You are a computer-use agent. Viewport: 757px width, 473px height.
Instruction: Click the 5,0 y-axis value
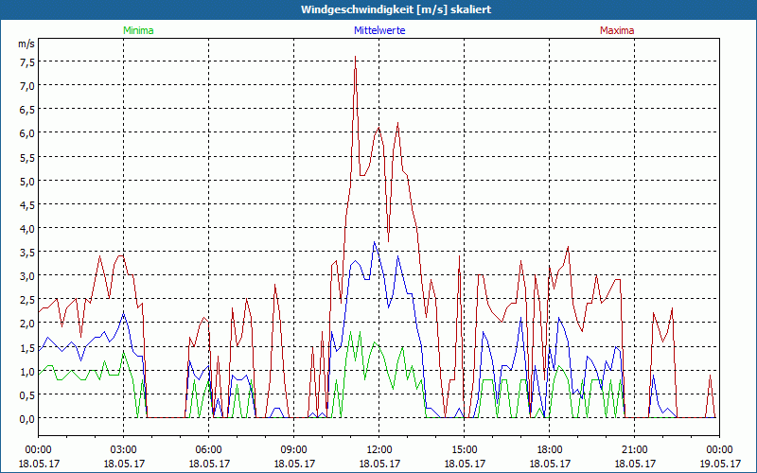27,181
